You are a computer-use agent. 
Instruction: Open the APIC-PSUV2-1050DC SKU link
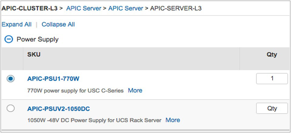(59, 109)
